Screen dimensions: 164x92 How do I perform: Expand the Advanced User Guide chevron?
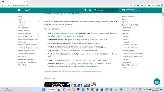click(39, 36)
